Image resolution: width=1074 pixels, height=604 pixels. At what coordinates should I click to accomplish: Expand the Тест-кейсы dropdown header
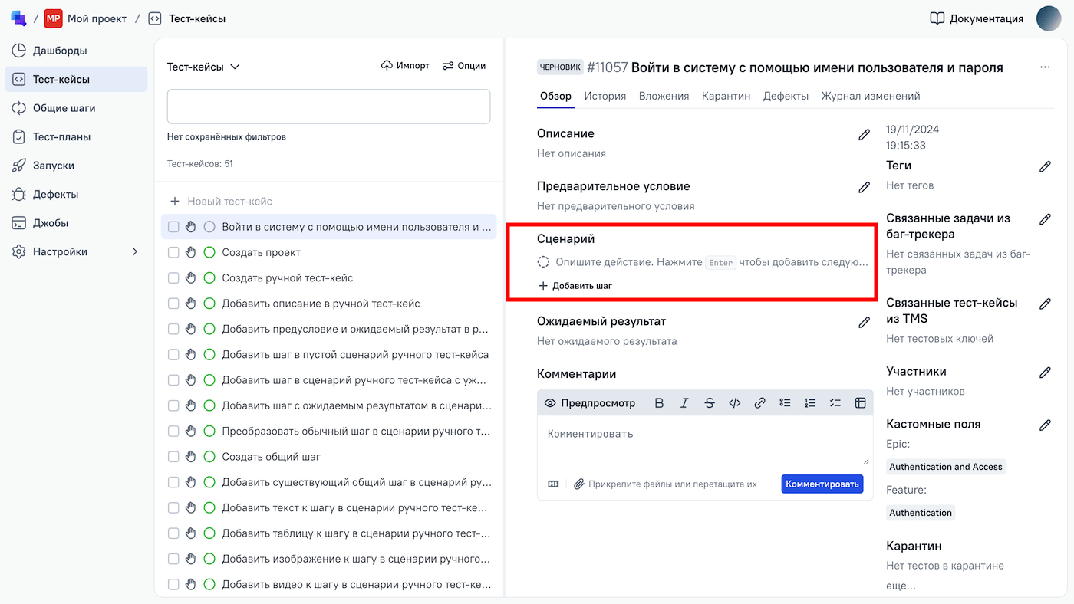click(203, 67)
